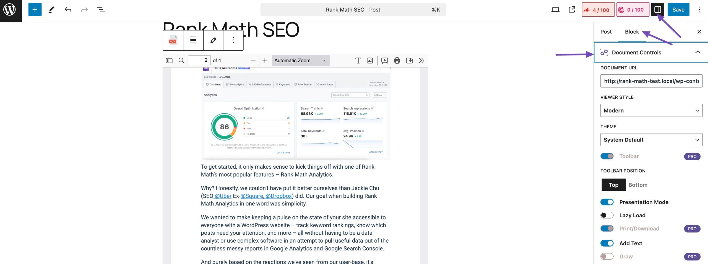The height and width of the screenshot is (264, 708).
Task: Toggle the PDF viewer sidebar
Action: click(169, 61)
